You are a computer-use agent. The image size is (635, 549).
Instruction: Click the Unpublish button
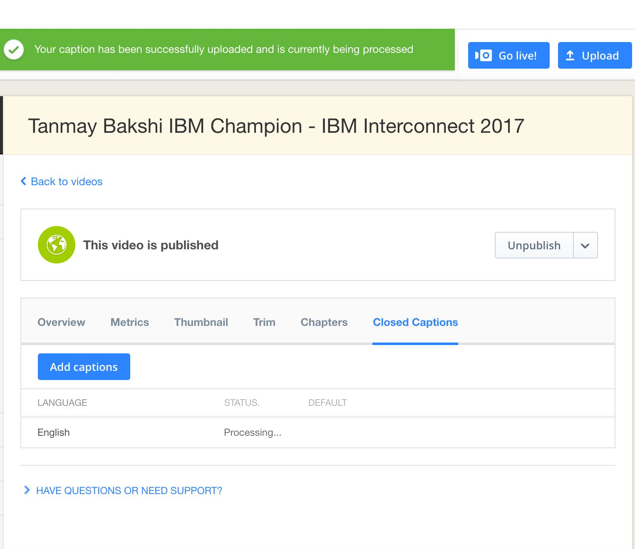(534, 246)
